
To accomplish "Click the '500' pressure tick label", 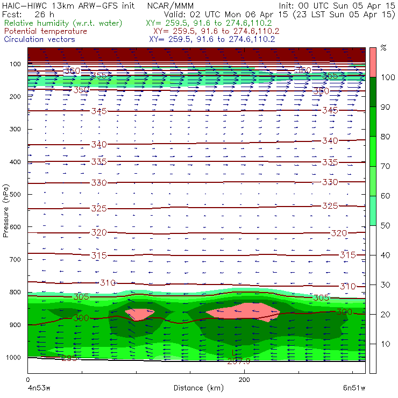I will [16, 195].
